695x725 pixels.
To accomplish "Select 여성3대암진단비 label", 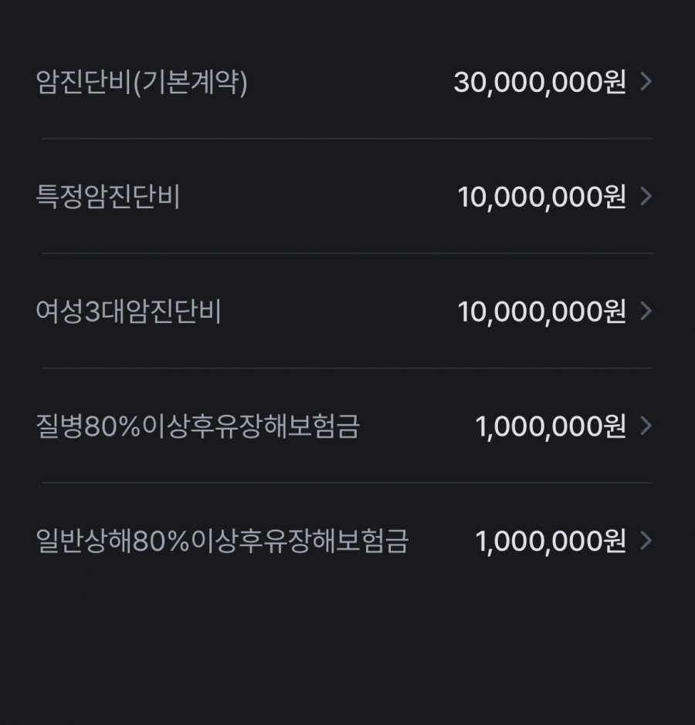I will (x=128, y=311).
